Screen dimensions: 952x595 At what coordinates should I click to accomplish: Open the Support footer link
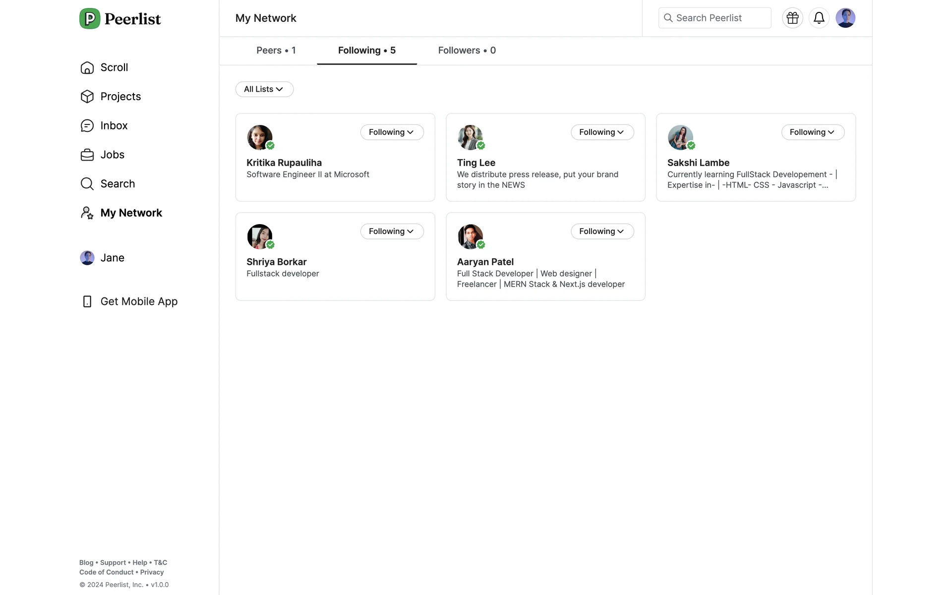[113, 563]
